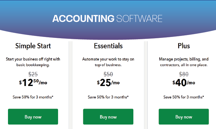Click the $25/mo Essentials price

click(108, 82)
